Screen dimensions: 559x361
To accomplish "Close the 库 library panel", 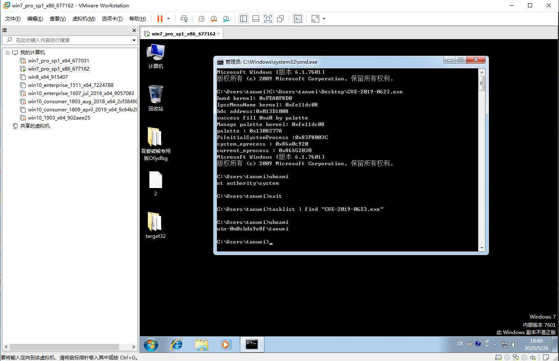I will (x=134, y=31).
